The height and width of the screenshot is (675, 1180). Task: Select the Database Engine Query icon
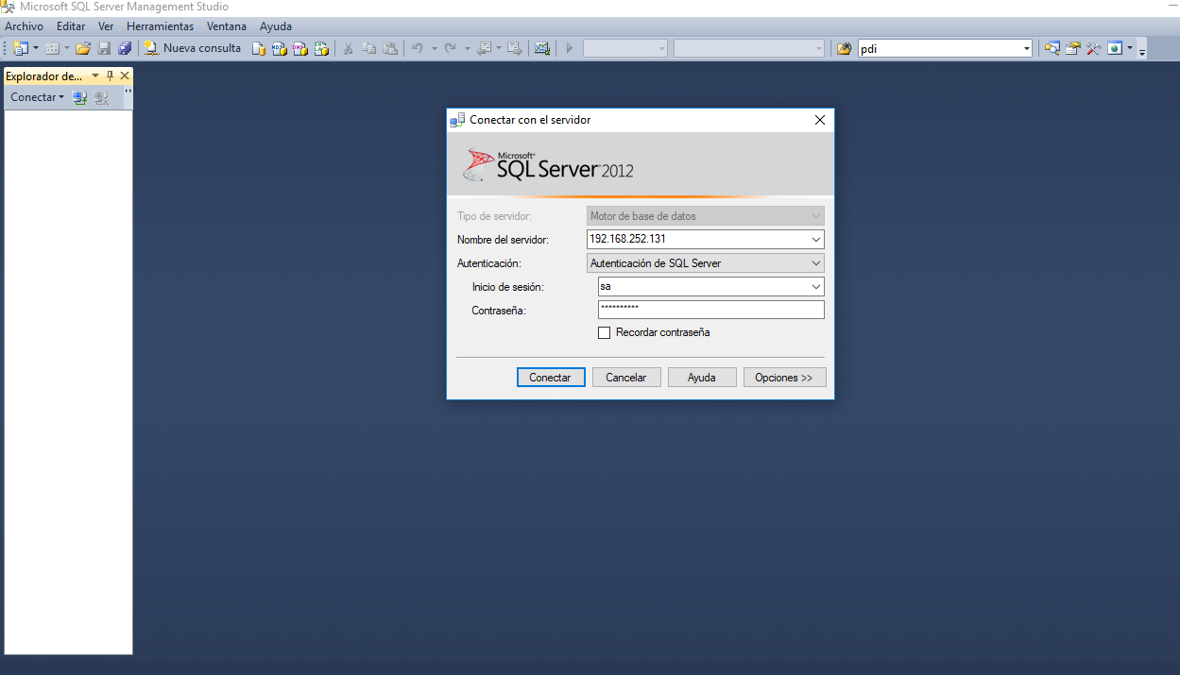click(258, 47)
